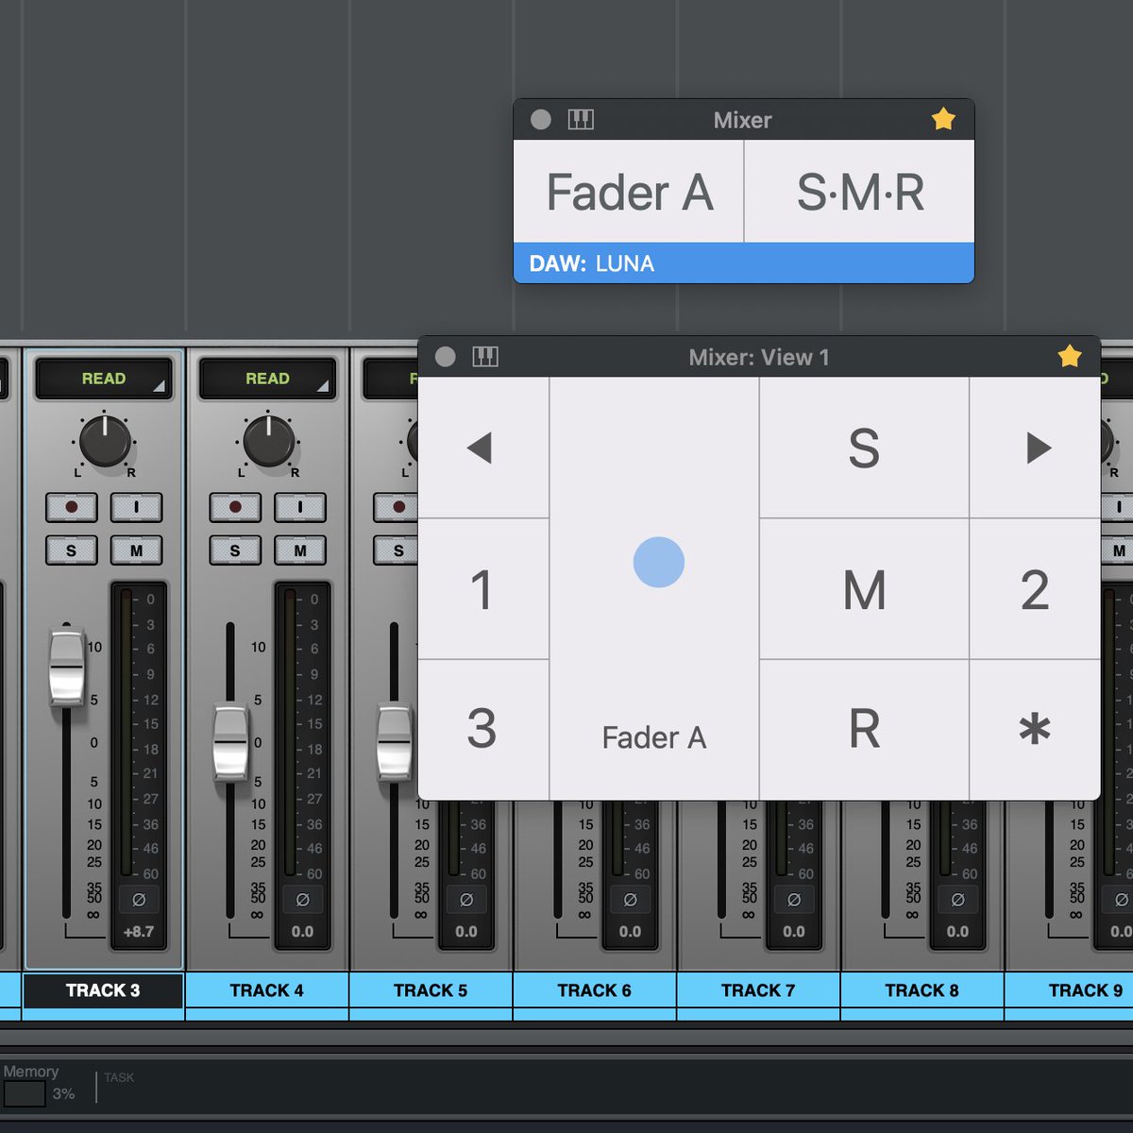Viewport: 1133px width, 1133px height.
Task: Invert phase on Track 6 channel strip
Action: [x=630, y=900]
